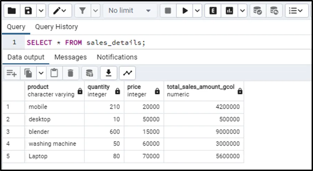
Task: Expand the Edit pencil dropdown
Action: [x=64, y=11]
